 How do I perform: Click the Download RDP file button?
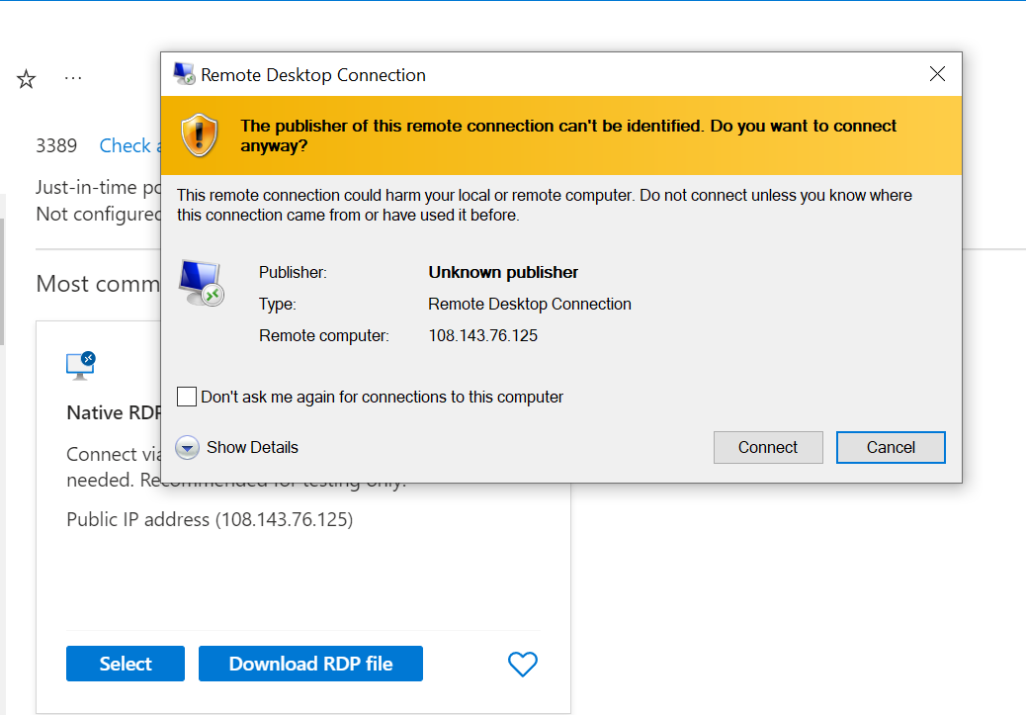click(x=310, y=664)
